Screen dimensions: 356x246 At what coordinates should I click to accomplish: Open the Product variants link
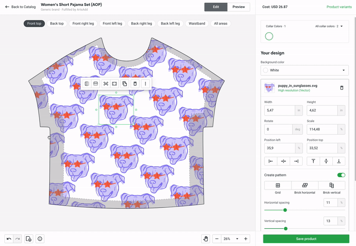339,7
